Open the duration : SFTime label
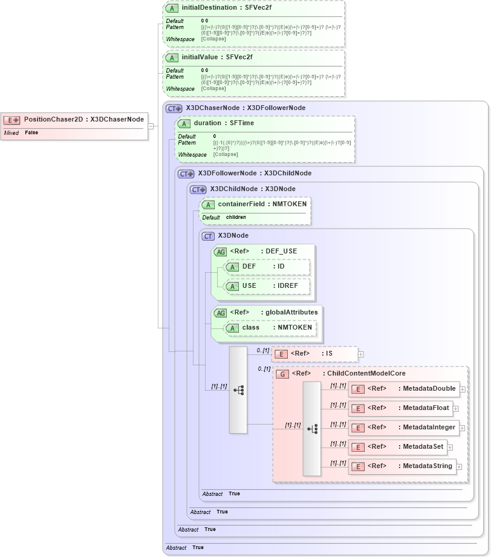491x557 pixels. [x=224, y=123]
